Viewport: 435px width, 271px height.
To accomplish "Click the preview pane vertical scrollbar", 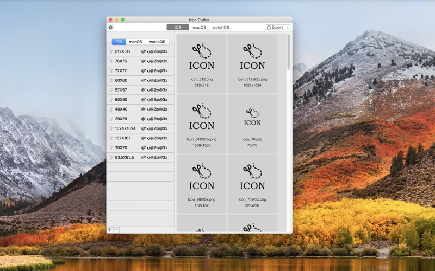I will [289, 52].
